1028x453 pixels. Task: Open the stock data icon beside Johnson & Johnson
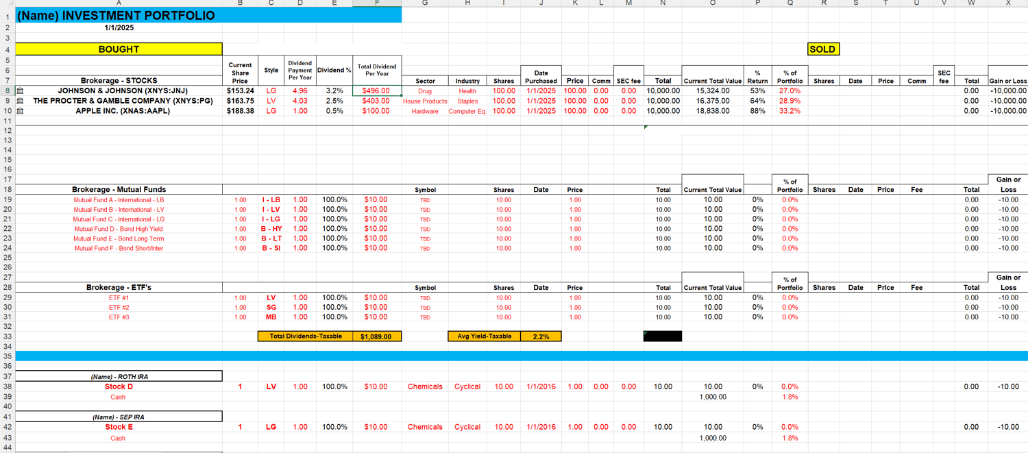tap(20, 90)
